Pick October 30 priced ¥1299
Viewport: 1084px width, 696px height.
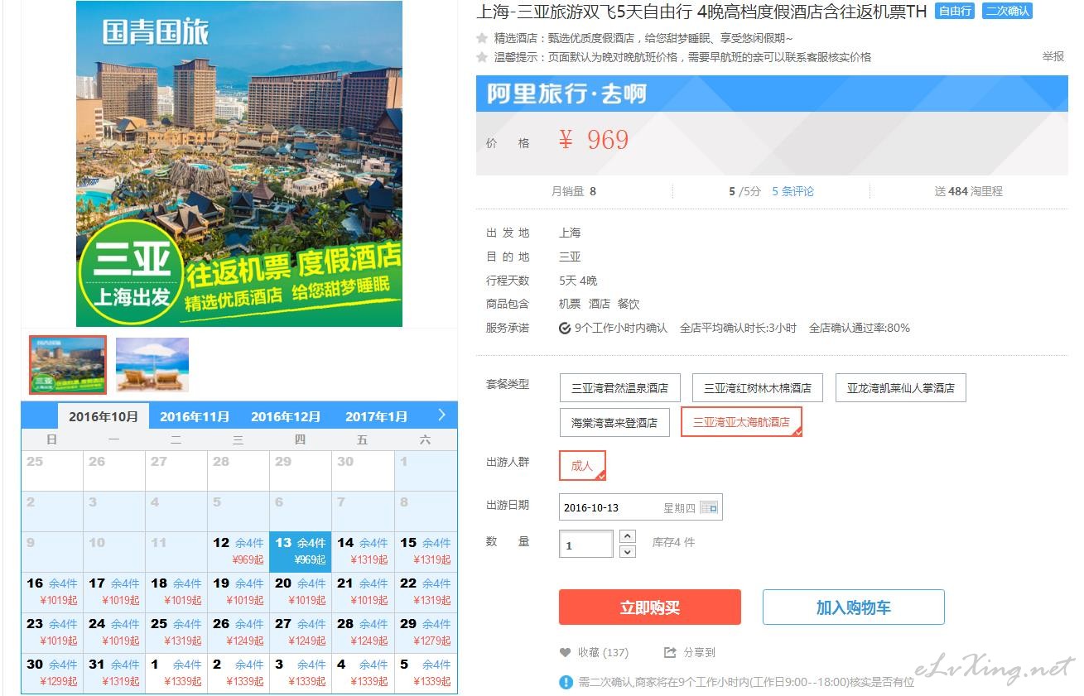tap(52, 674)
